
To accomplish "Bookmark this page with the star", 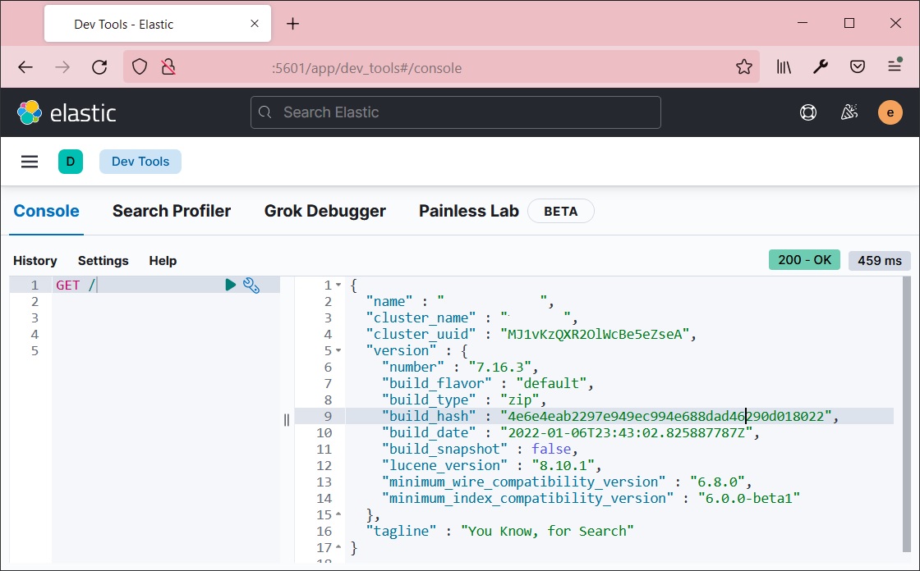I will tap(744, 67).
